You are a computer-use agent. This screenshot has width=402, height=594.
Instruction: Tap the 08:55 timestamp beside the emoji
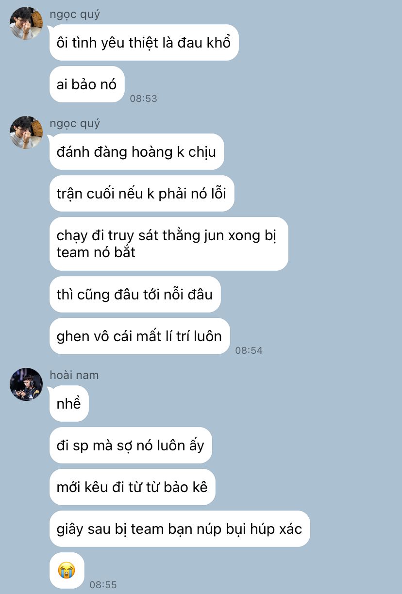pyautogui.click(x=103, y=585)
